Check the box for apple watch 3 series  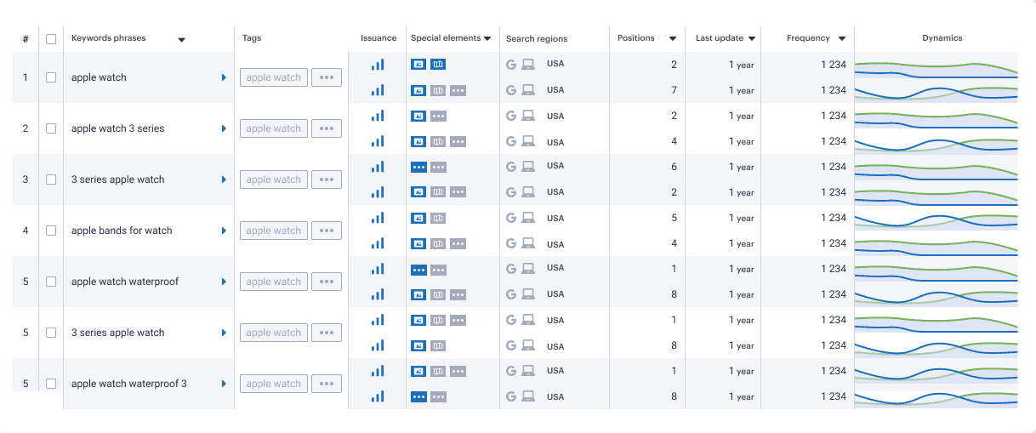(51, 128)
